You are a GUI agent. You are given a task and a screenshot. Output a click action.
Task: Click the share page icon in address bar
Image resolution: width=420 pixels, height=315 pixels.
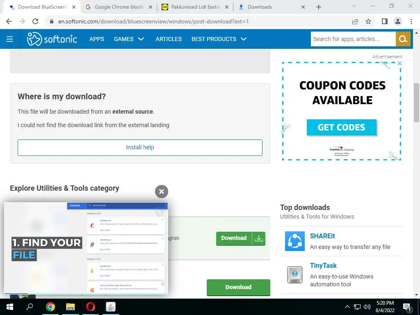tap(355, 21)
